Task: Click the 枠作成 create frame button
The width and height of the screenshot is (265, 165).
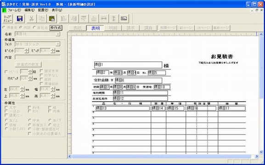Action: click(x=56, y=27)
